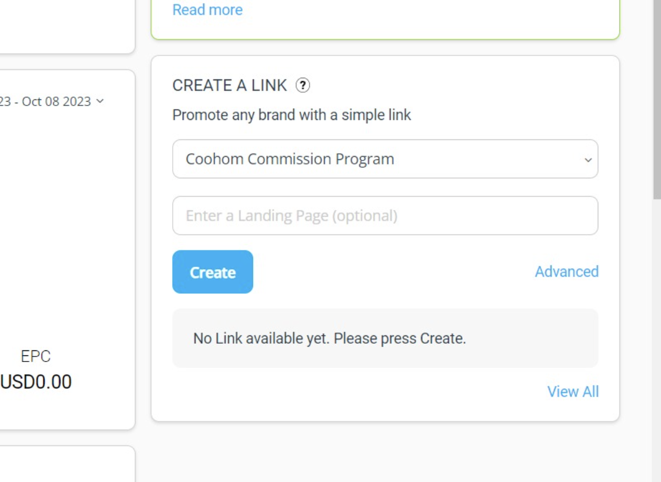The width and height of the screenshot is (661, 482).
Task: Open the Advanced link options
Action: [567, 272]
